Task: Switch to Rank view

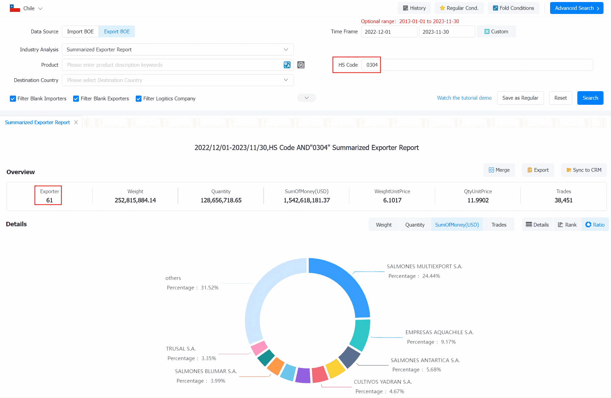Action: pos(567,225)
